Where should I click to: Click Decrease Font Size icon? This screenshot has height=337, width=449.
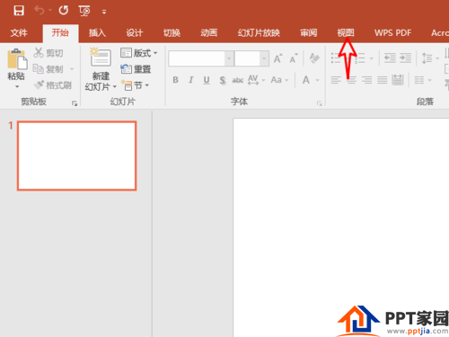pos(294,58)
